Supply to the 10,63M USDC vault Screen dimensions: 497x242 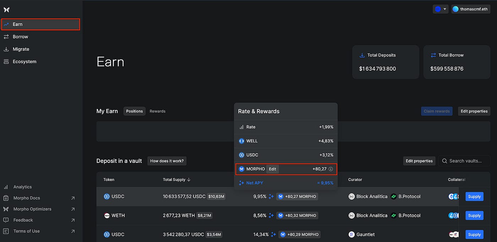click(x=474, y=197)
